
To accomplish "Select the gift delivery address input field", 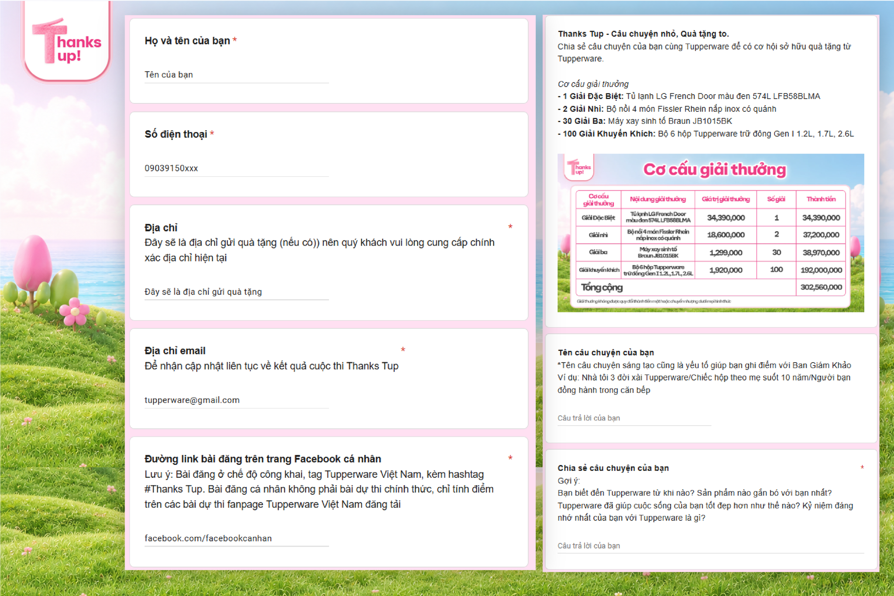I will [x=237, y=292].
